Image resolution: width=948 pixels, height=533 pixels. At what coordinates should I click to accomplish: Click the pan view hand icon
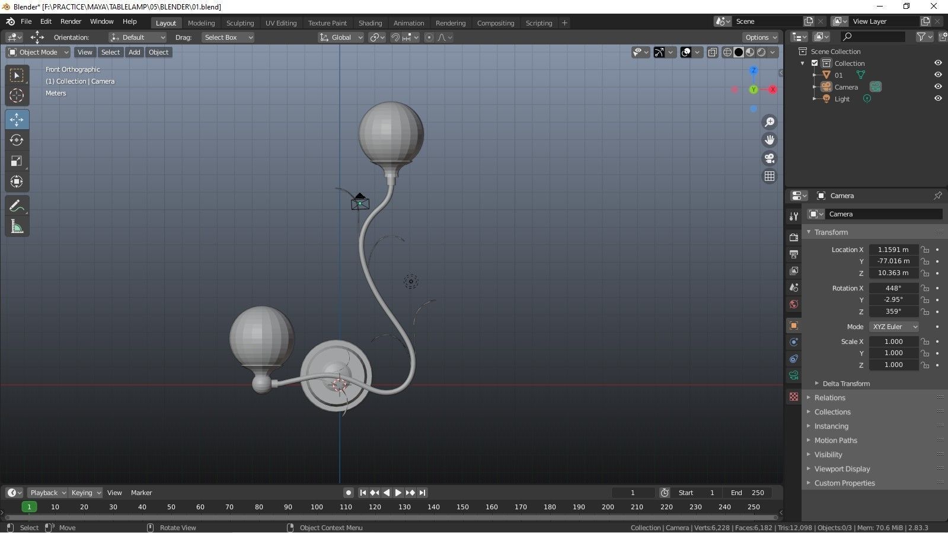point(769,140)
